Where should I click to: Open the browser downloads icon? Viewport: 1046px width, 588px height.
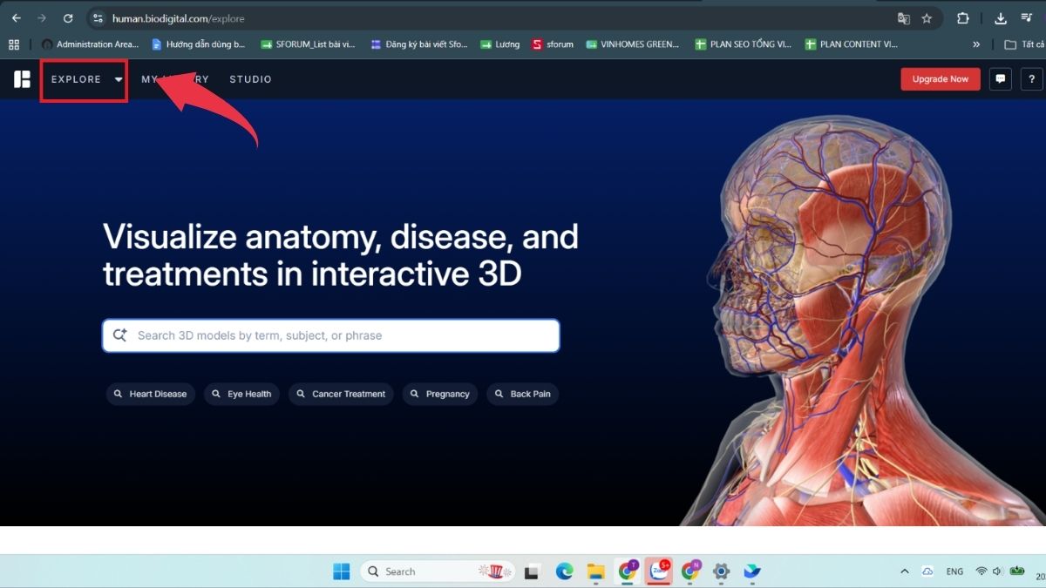tap(1001, 18)
